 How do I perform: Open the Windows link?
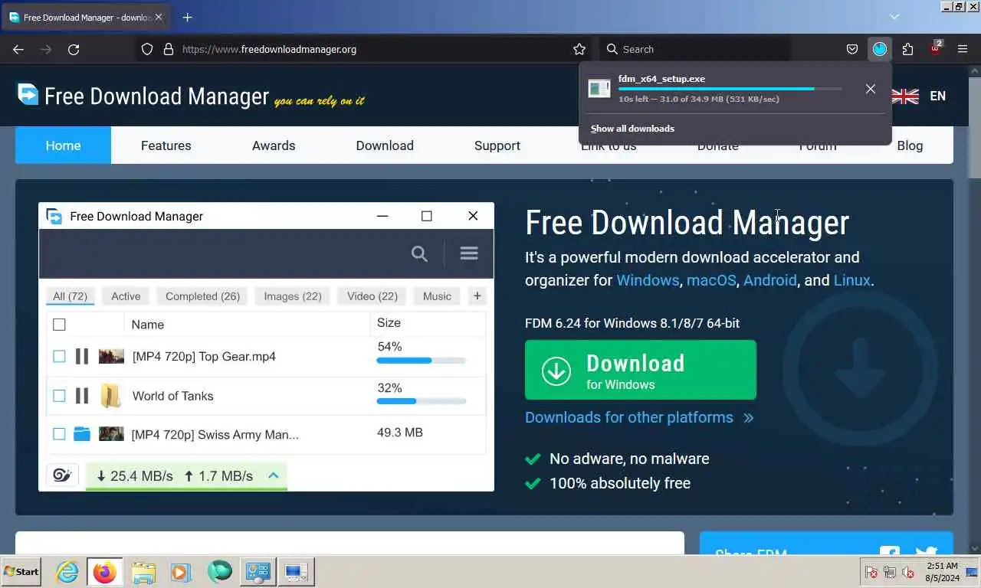point(648,280)
